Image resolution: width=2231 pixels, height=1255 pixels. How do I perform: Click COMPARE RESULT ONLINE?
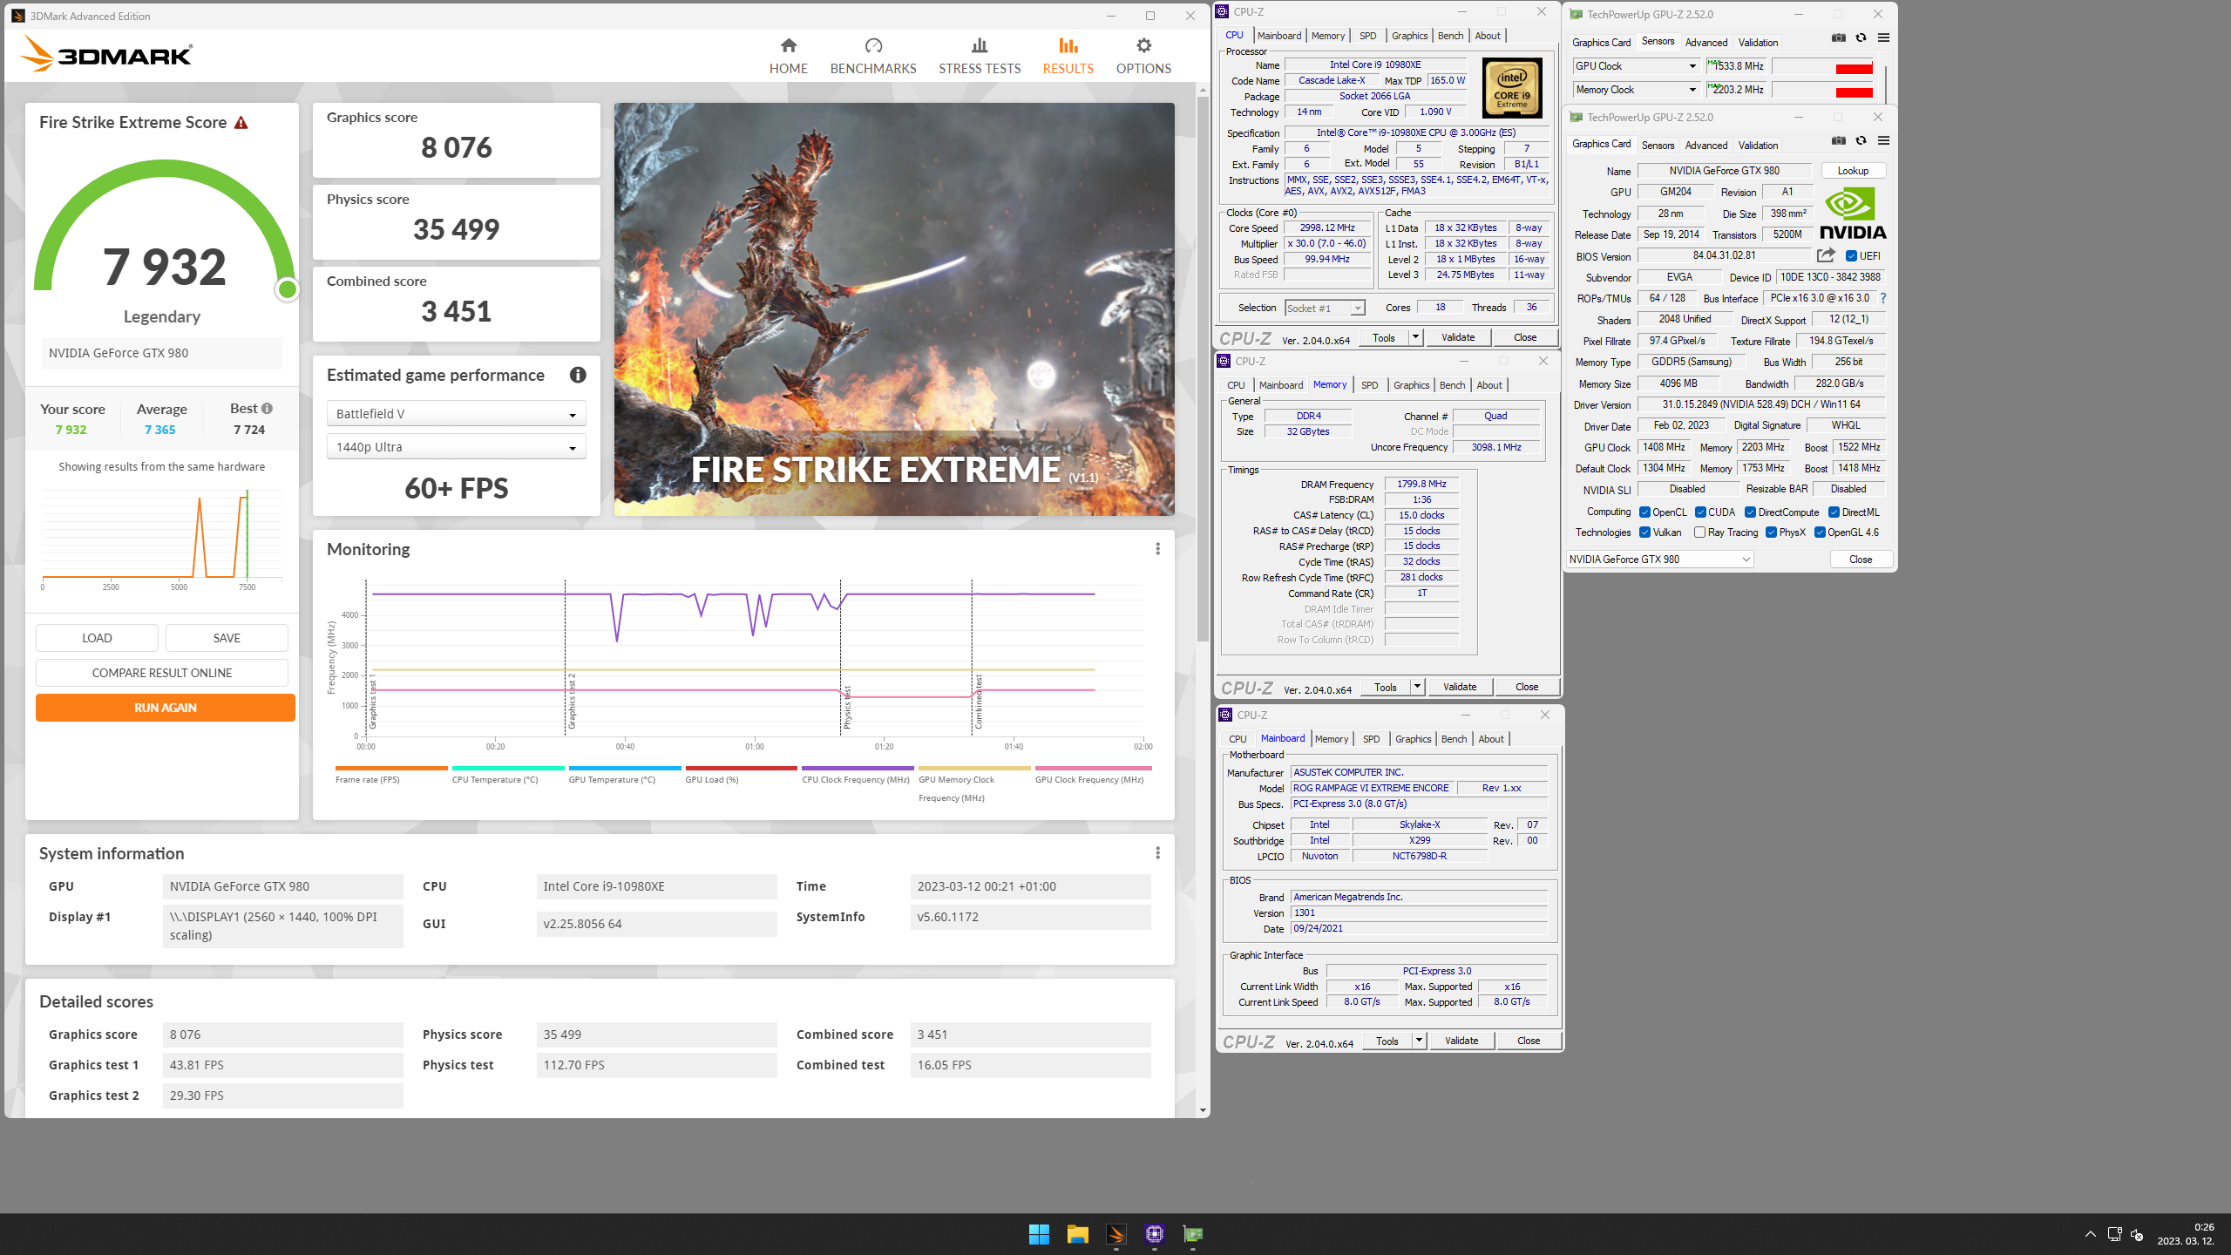(x=162, y=673)
